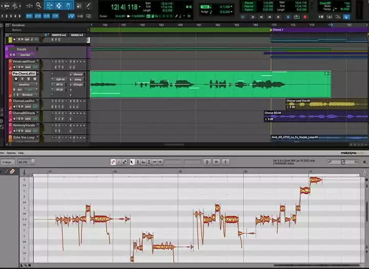Open the Melodyne Options menu
Screen dimensions: 369x269
pos(11,153)
